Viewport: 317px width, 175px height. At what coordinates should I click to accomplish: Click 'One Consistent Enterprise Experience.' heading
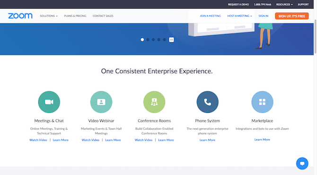coord(157,71)
